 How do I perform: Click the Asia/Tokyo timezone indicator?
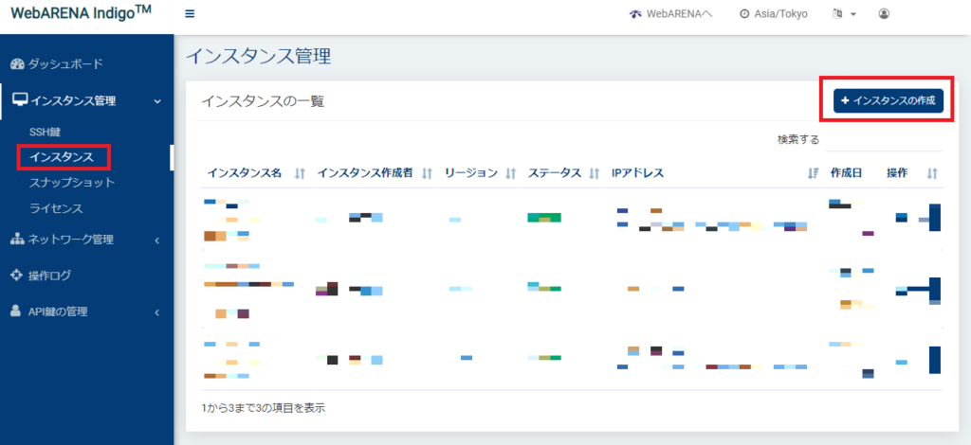(774, 13)
